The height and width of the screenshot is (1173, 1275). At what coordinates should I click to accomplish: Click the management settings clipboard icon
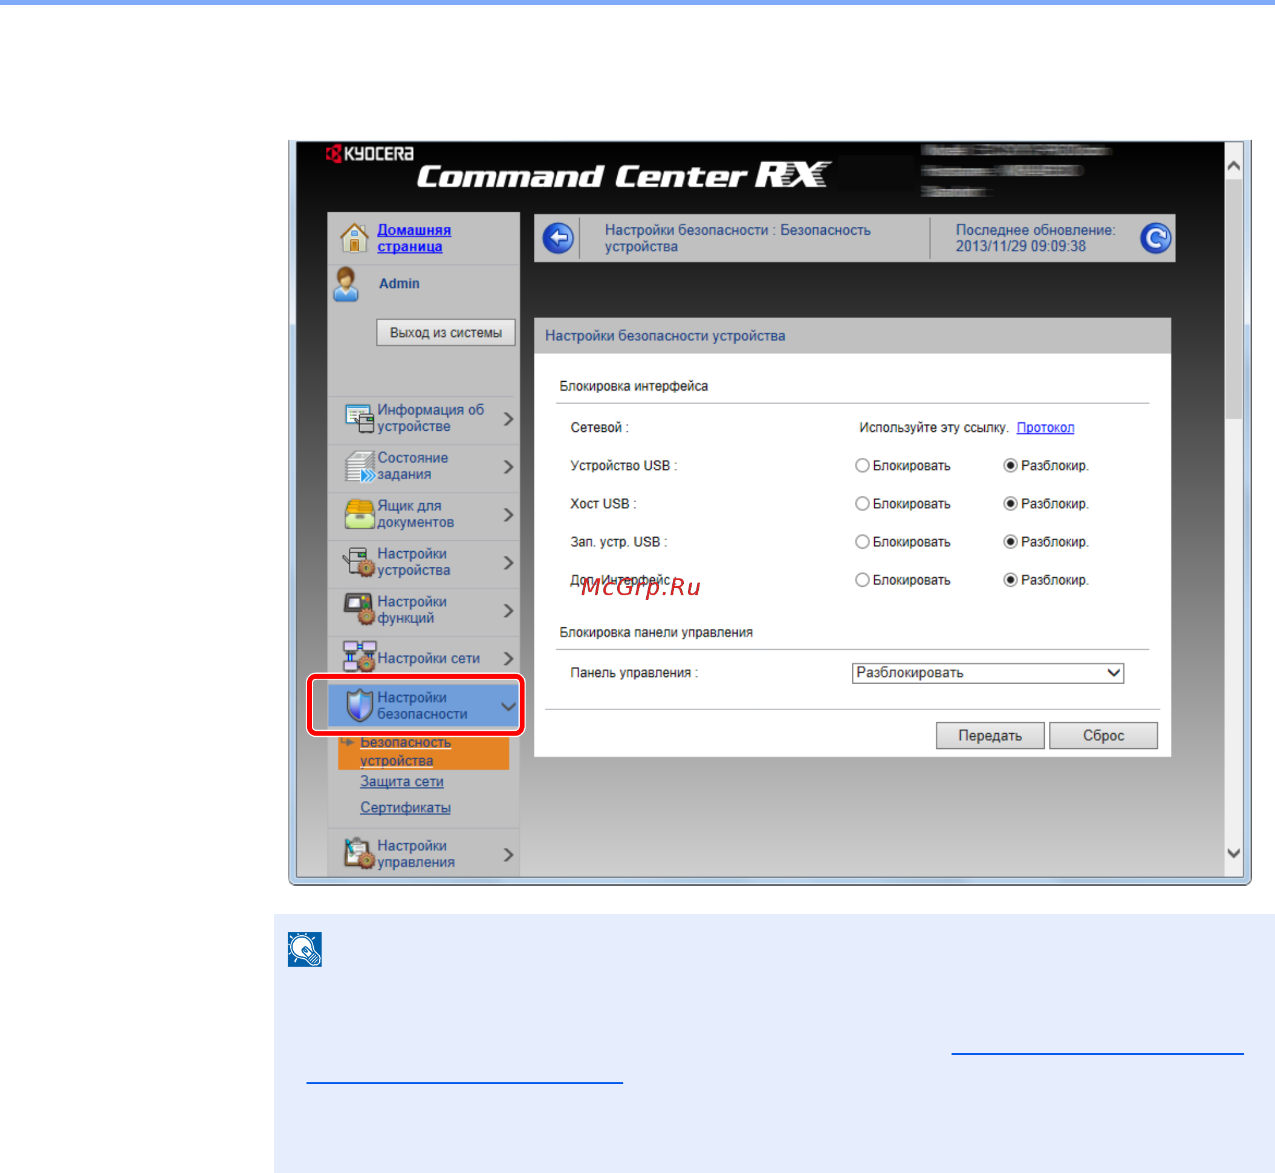[x=359, y=854]
